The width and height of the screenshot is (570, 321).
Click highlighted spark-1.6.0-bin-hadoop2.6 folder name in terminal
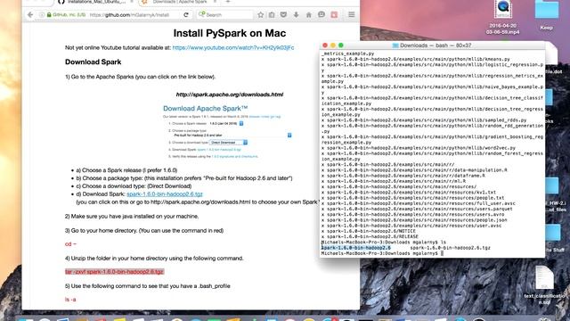click(356, 248)
